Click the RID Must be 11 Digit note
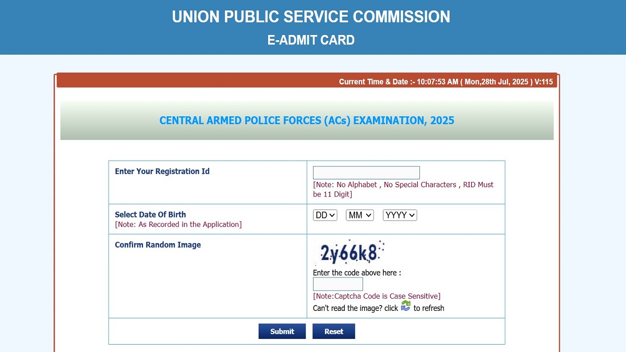 tap(403, 189)
